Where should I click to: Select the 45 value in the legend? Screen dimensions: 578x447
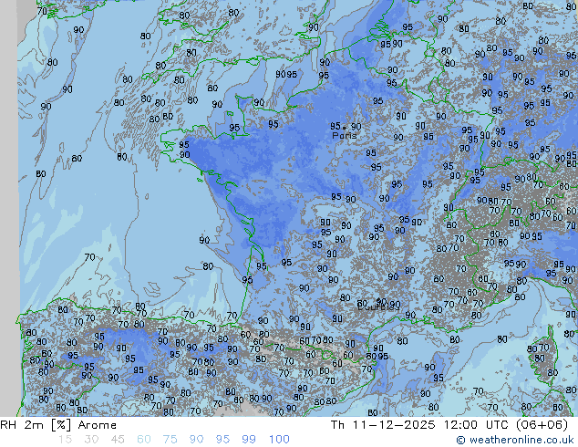(118, 440)
